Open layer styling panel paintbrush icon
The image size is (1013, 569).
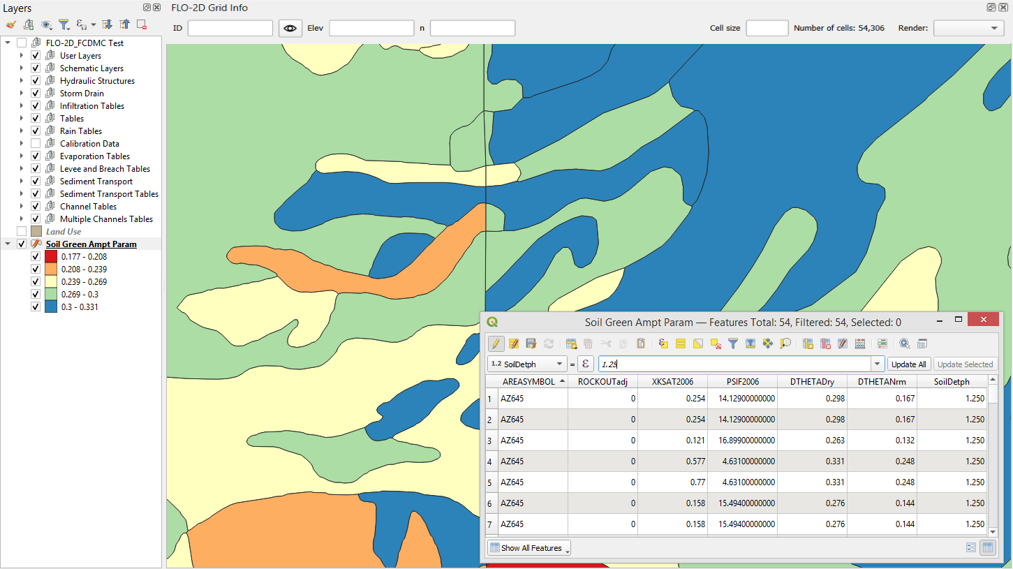[11, 24]
